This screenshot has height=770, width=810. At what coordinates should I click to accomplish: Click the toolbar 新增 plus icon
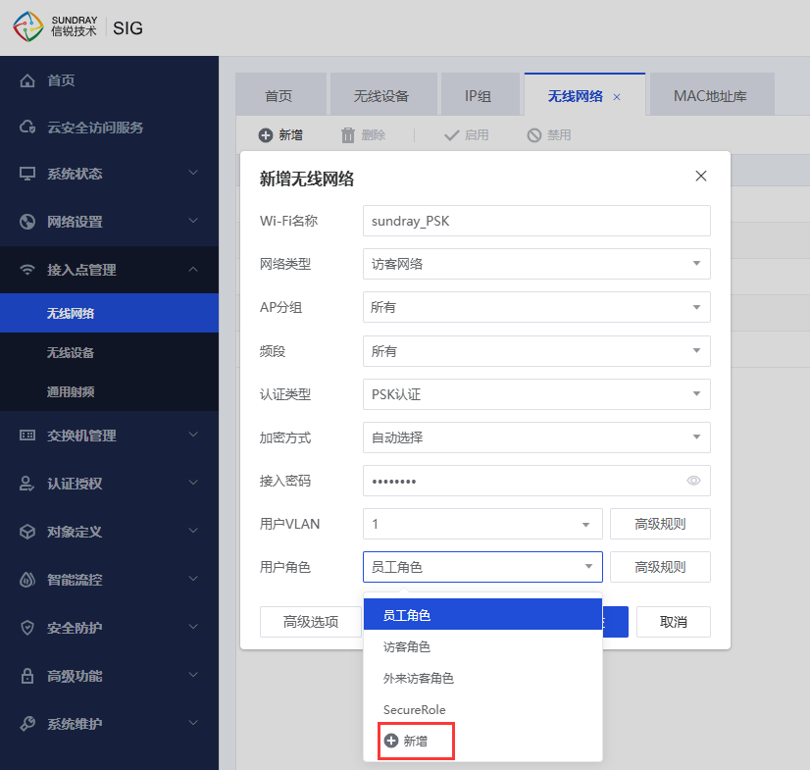pos(266,135)
